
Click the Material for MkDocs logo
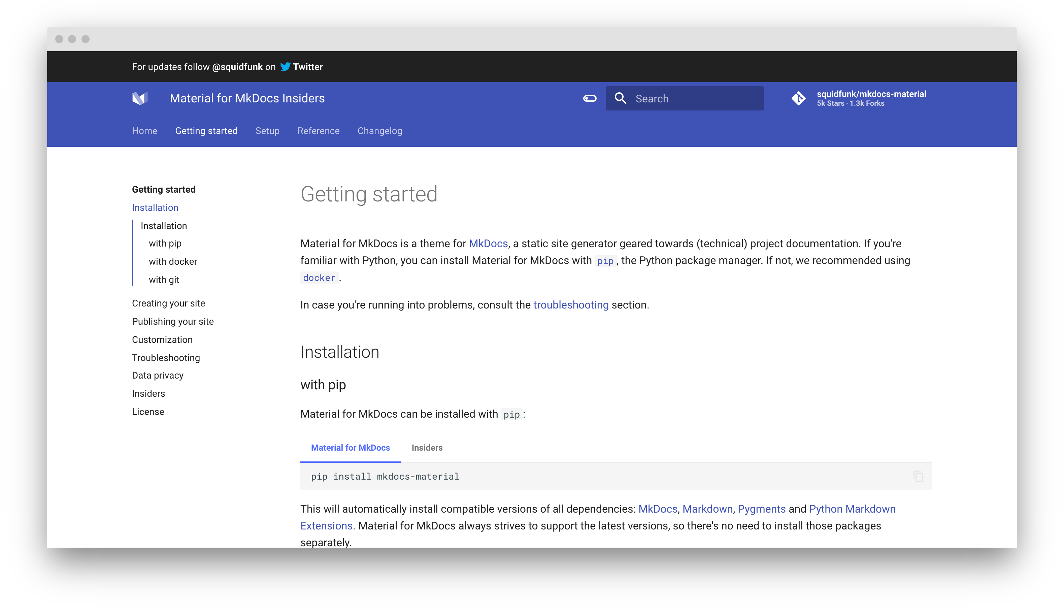(x=140, y=98)
